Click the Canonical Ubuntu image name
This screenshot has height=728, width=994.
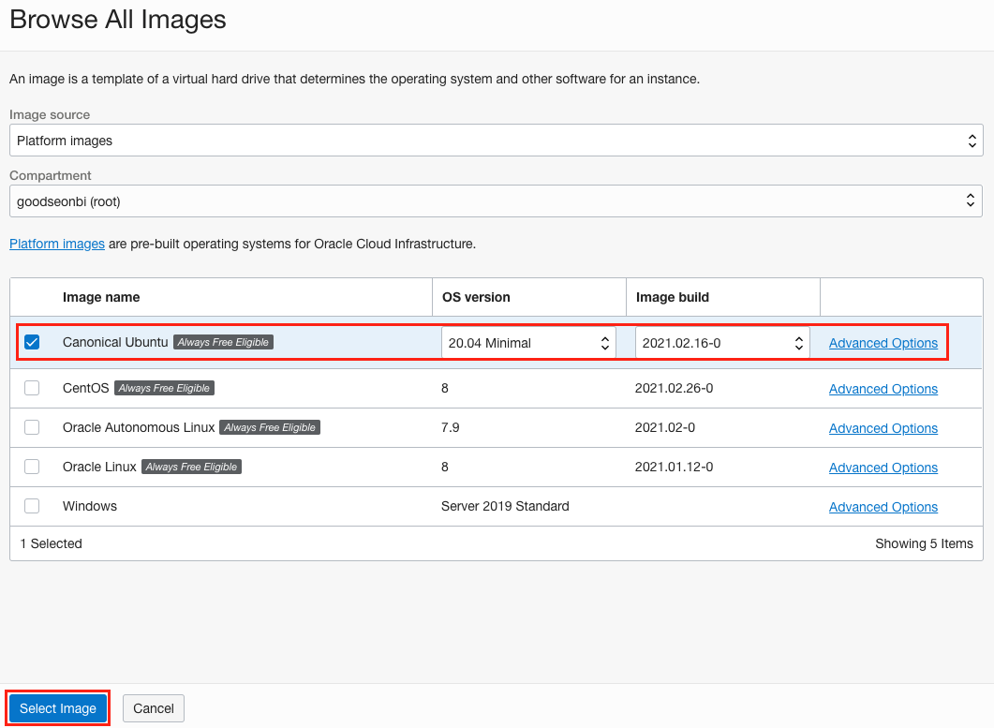coord(115,342)
